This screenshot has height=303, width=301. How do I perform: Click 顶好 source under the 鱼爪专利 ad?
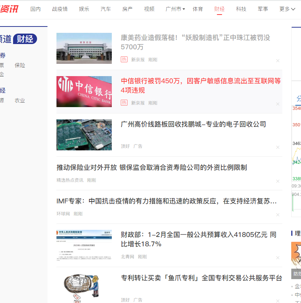coord(125,300)
